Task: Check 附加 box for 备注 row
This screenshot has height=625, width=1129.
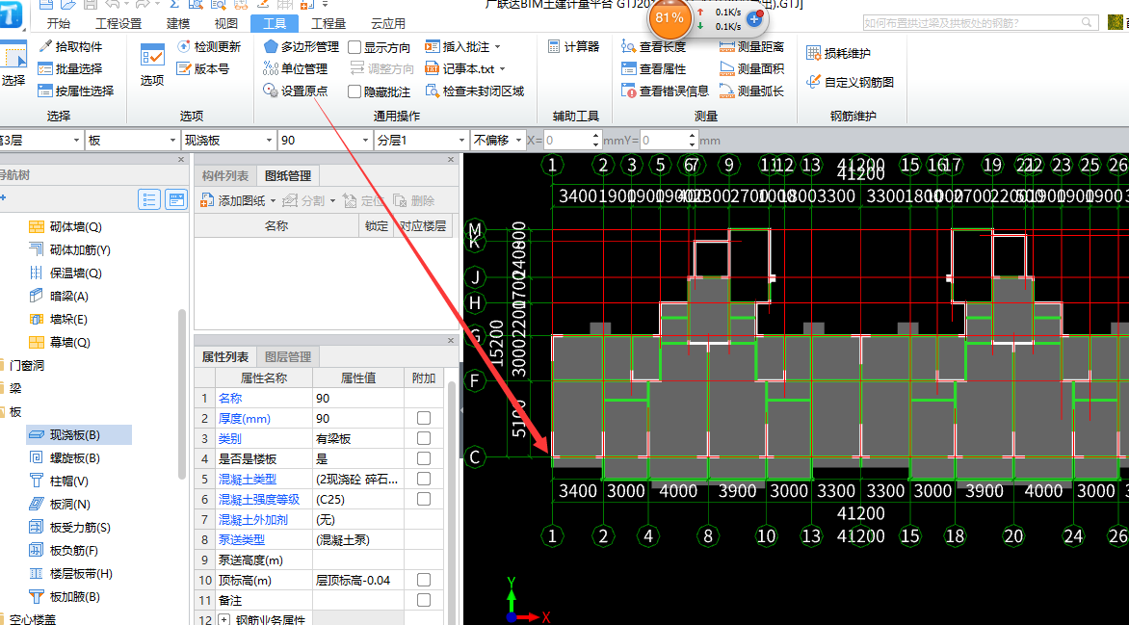Action: pos(424,600)
